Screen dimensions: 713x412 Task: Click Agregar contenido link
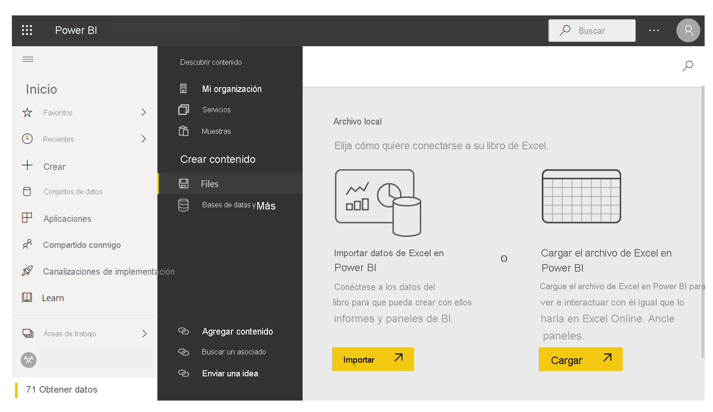[x=238, y=331]
